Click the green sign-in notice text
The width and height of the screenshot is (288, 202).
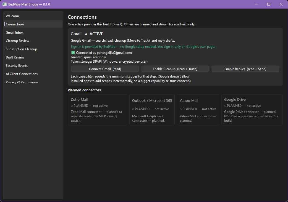coord(143,47)
